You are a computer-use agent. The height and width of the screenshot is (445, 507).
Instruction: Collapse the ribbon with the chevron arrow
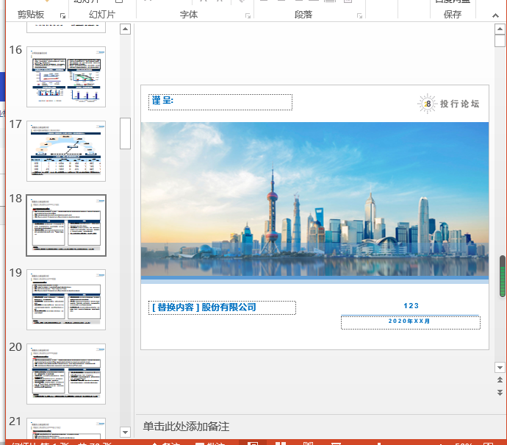pyautogui.click(x=495, y=15)
